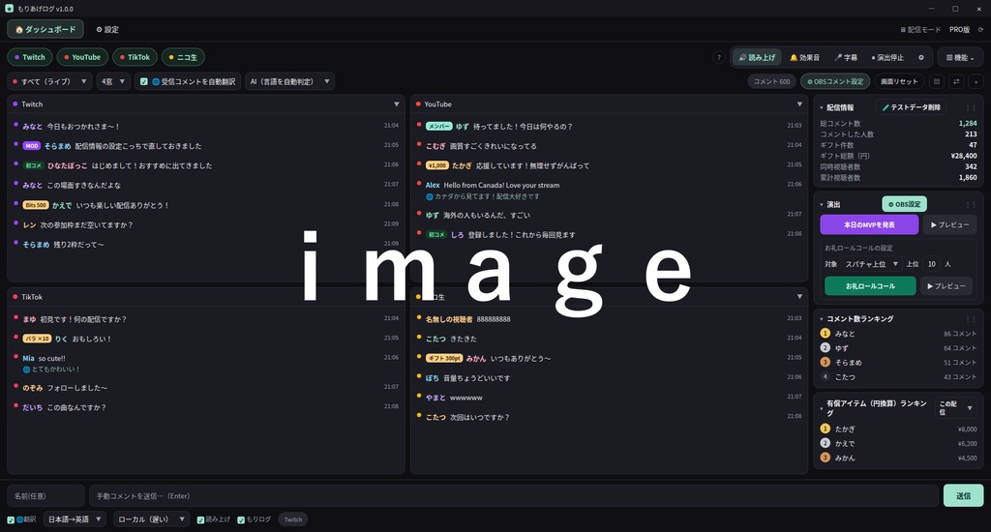991x532 pixels.
Task: Toggle the 読み上げ checkbox in bottom bar
Action: coord(200,520)
